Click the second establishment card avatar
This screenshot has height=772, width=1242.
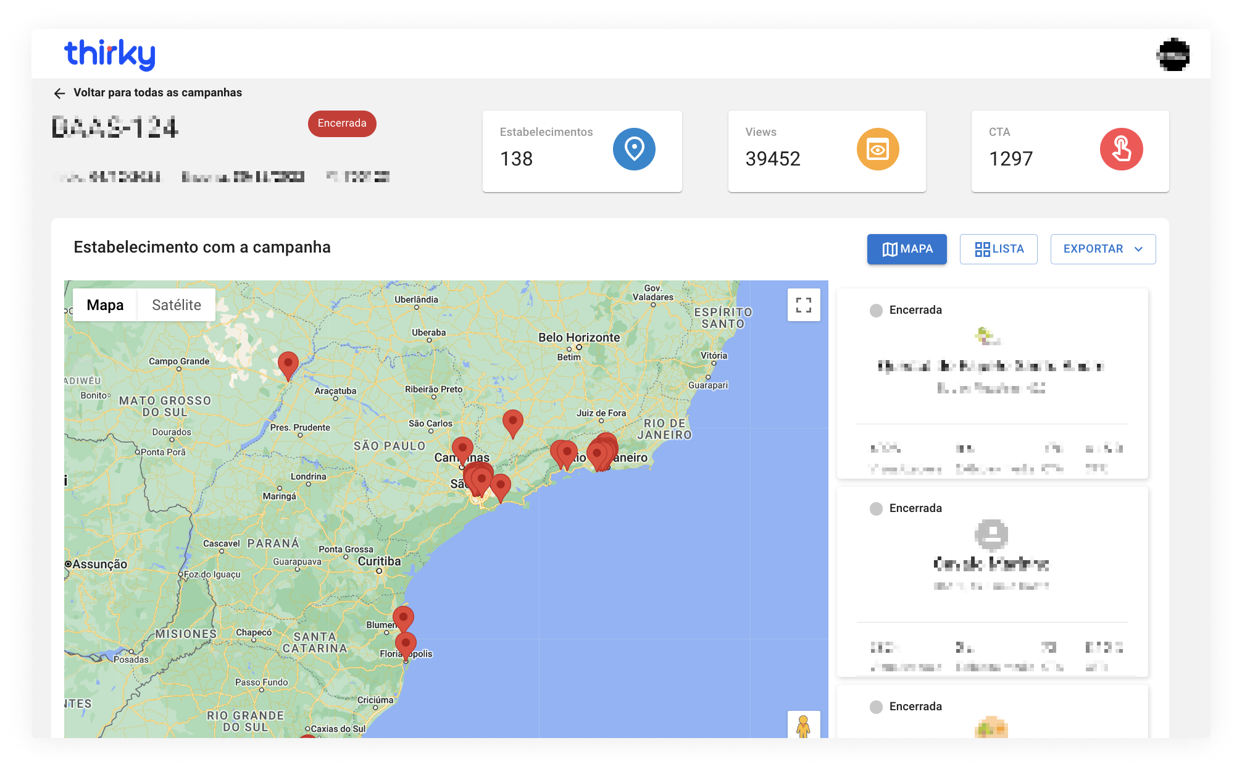(991, 535)
